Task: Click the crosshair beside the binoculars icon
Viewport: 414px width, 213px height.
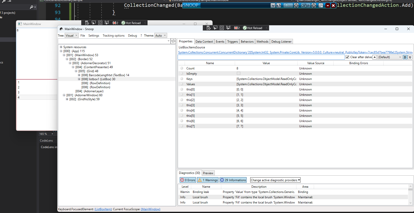Action: coord(314,6)
